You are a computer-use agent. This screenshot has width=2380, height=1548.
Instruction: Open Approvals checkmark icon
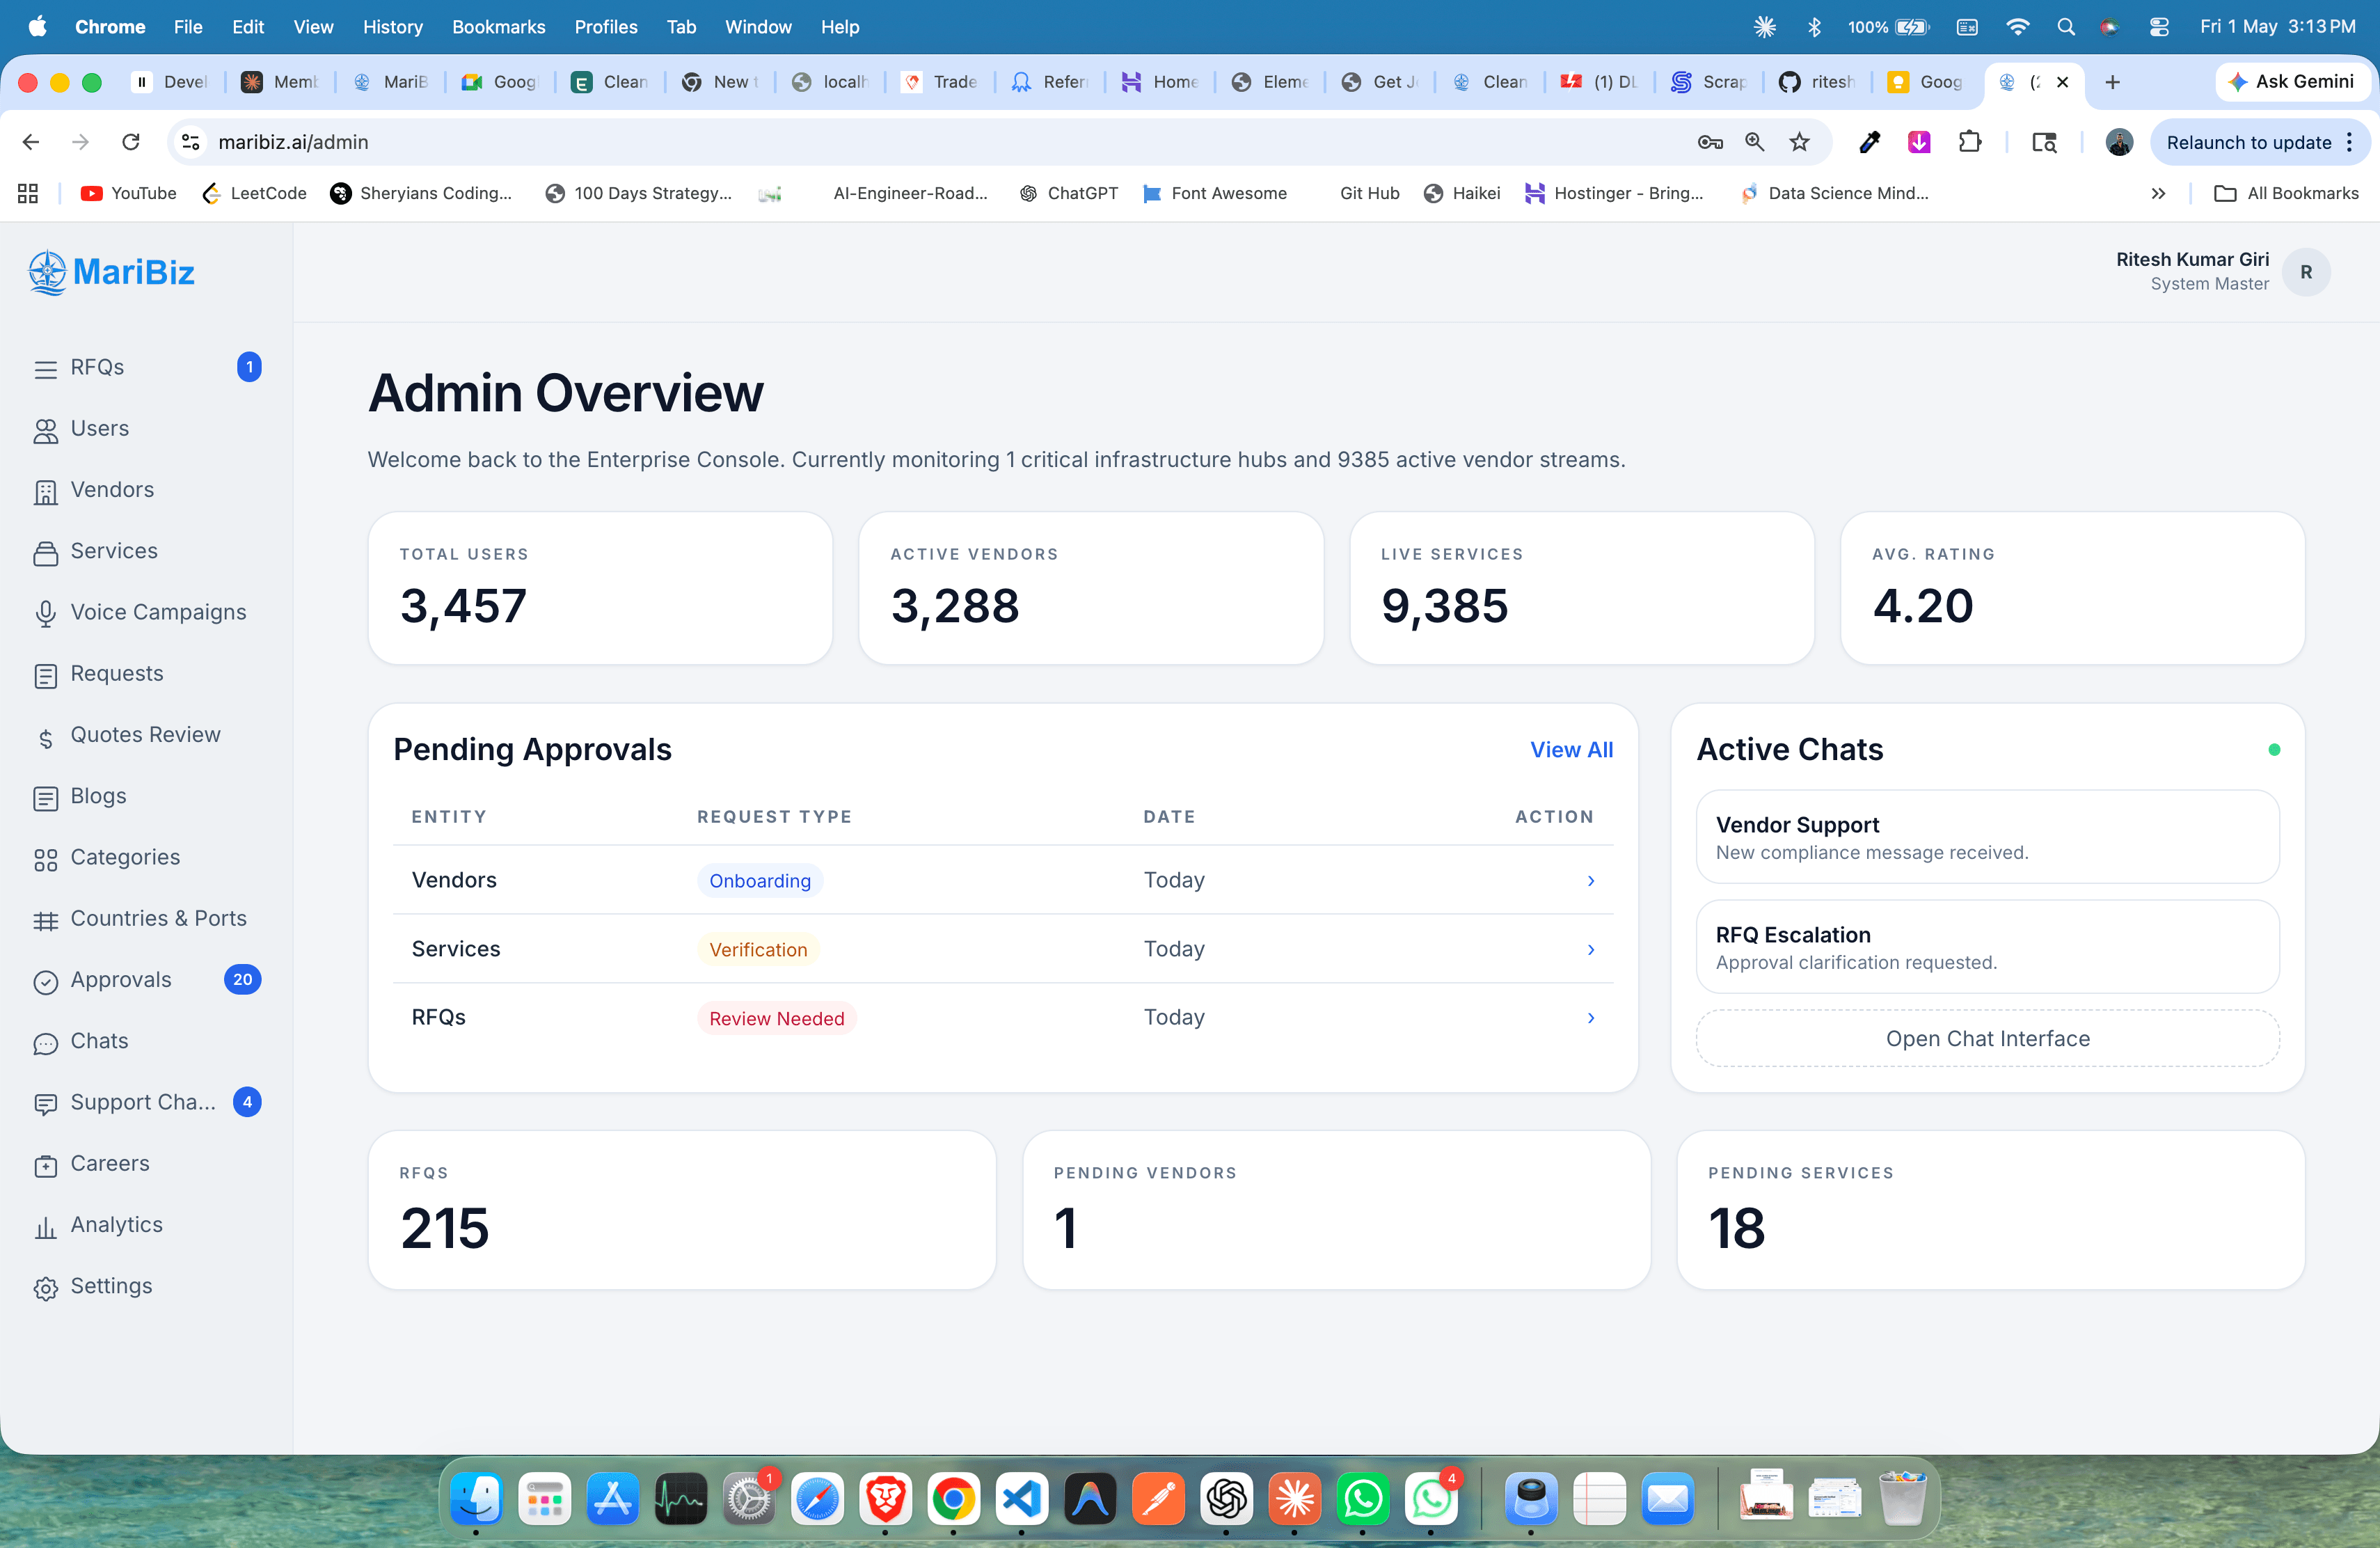[x=45, y=981]
